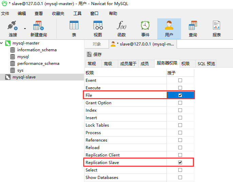Switch to the 成员 tab
233x182 pixels.
(146, 64)
